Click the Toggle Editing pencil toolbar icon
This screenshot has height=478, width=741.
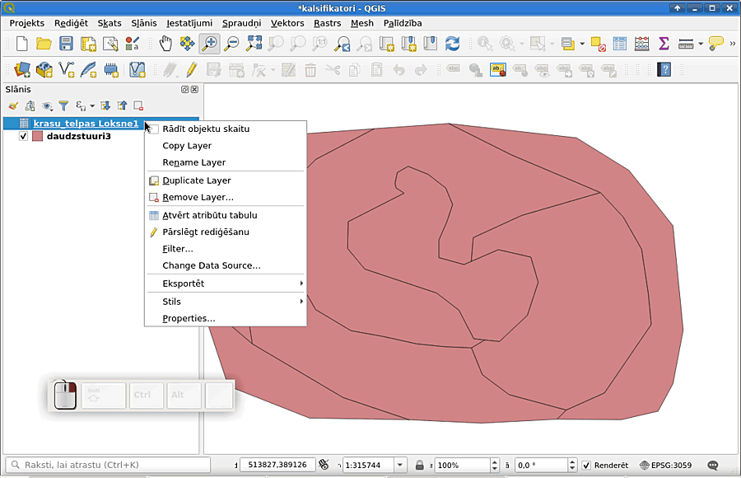click(x=191, y=70)
